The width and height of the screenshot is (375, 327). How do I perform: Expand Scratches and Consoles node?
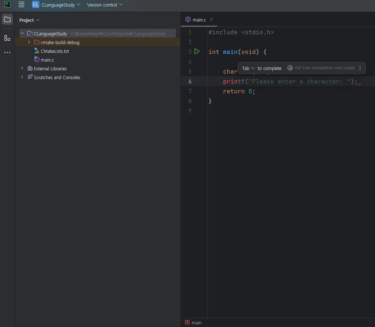22,77
